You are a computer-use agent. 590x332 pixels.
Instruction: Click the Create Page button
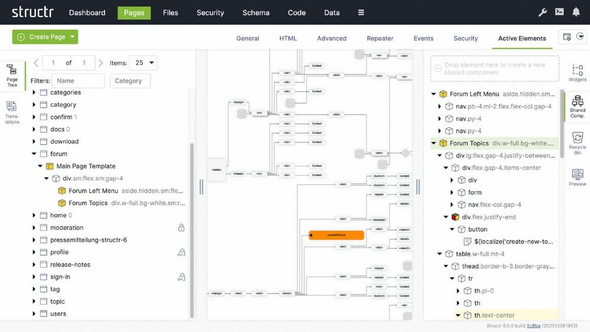(x=40, y=37)
